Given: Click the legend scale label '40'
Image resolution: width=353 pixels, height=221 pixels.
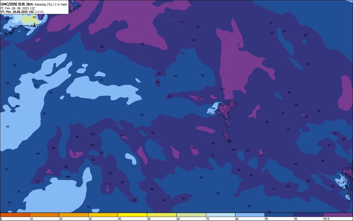Looking at the screenshot, I should 119,219.
